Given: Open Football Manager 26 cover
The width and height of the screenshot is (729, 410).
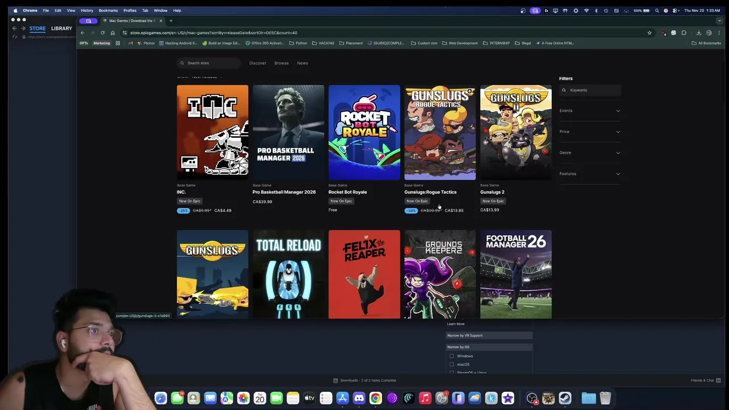Looking at the screenshot, I should coord(516,274).
